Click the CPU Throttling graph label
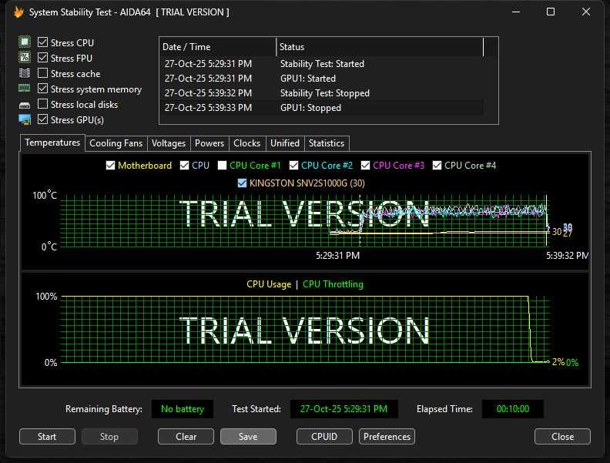This screenshot has height=463, width=610. coord(333,284)
